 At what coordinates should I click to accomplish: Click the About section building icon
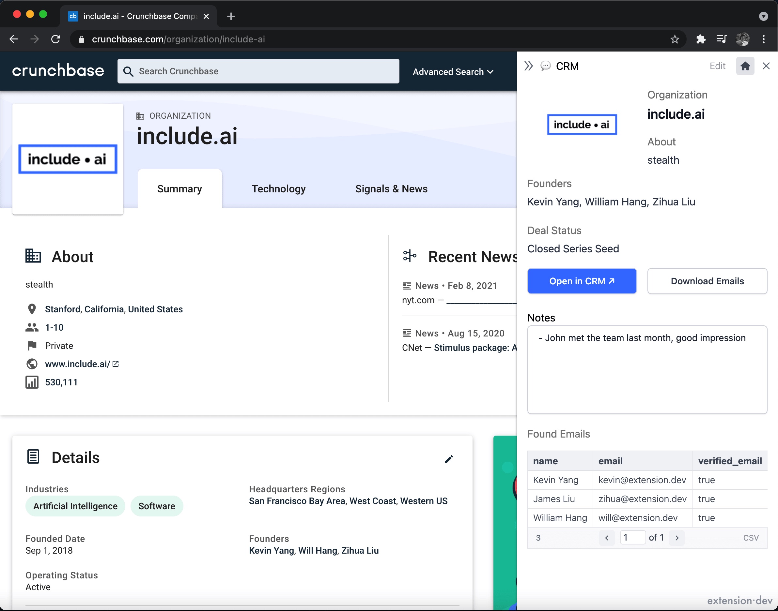pyautogui.click(x=33, y=256)
